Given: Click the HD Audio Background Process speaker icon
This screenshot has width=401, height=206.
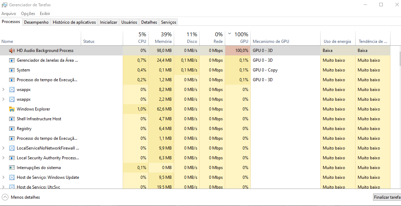Looking at the screenshot, I should tap(12, 51).
